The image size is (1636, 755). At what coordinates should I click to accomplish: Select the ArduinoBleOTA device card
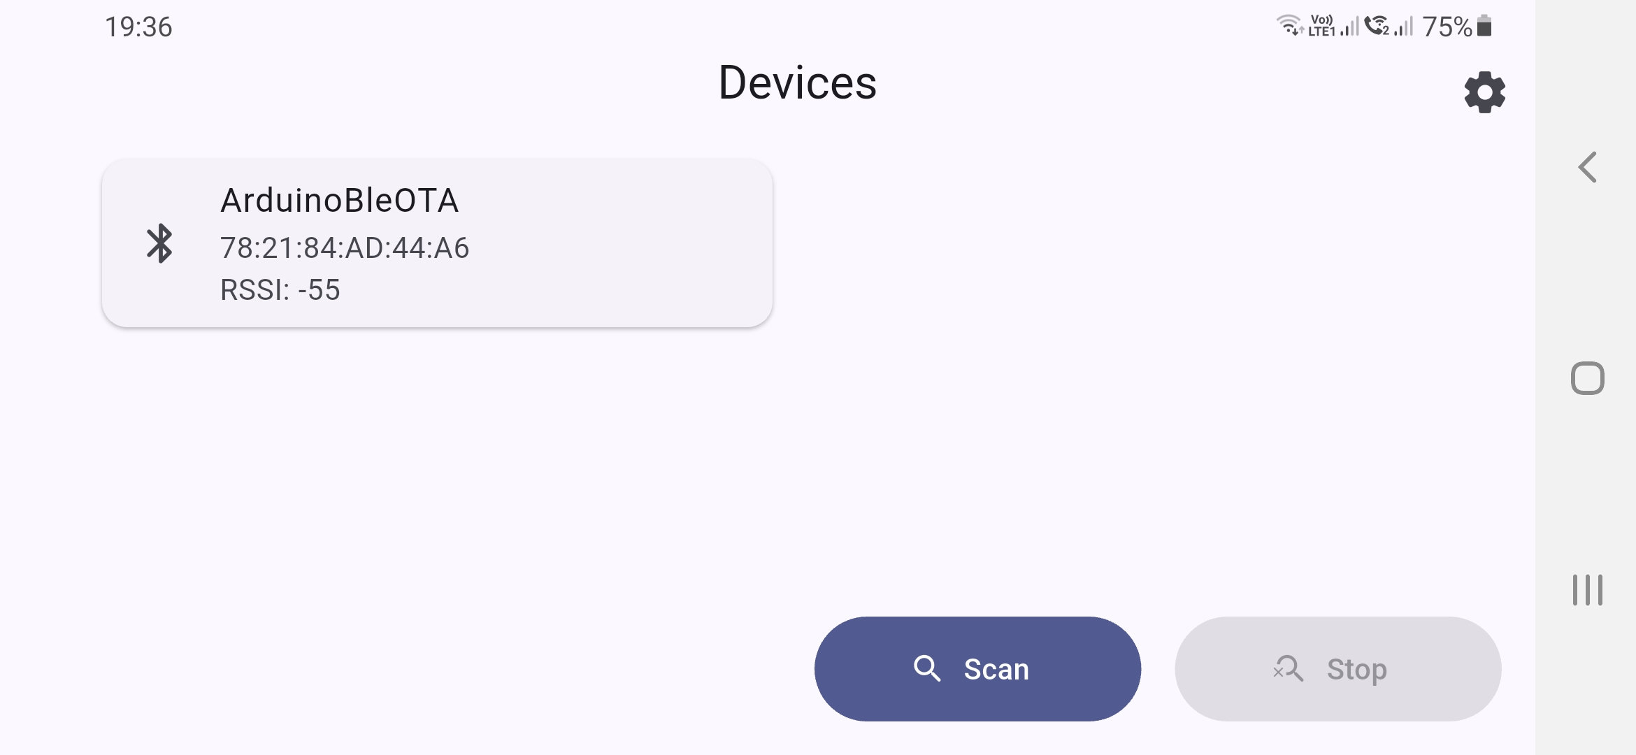click(437, 243)
